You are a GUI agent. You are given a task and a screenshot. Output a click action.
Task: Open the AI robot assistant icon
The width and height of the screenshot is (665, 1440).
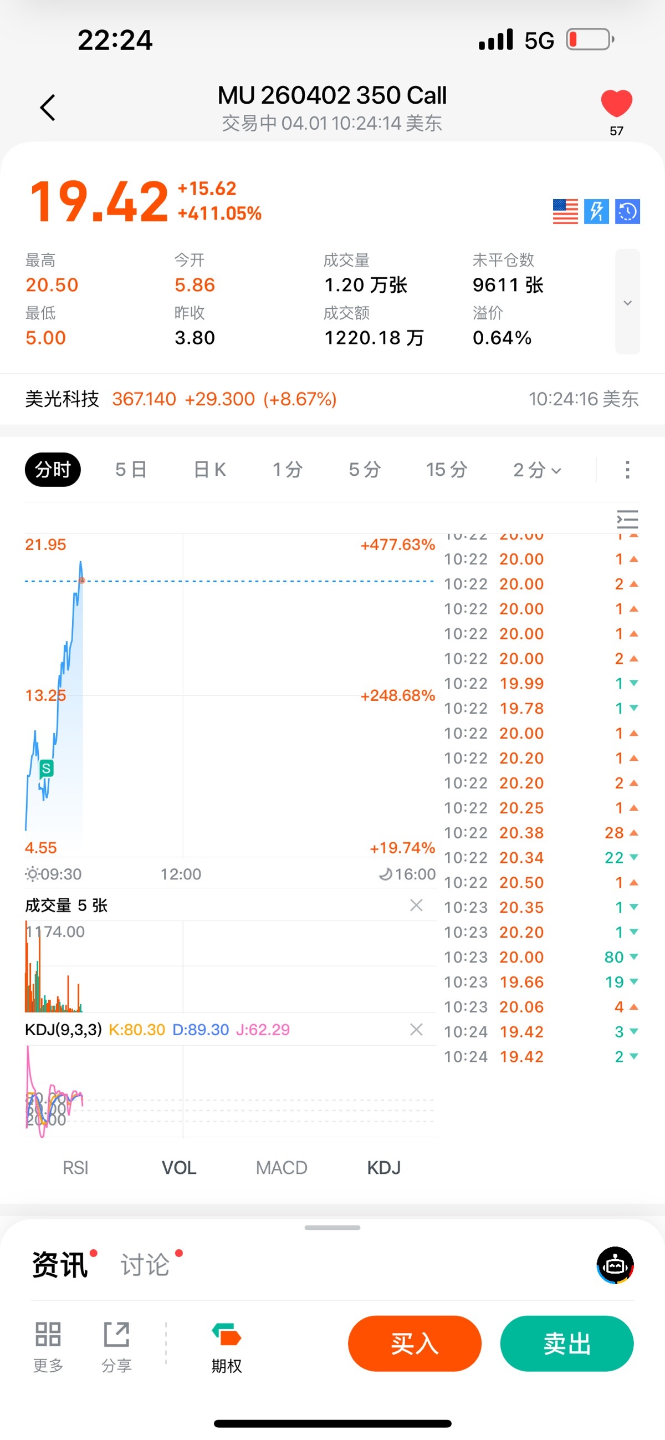click(x=615, y=1265)
